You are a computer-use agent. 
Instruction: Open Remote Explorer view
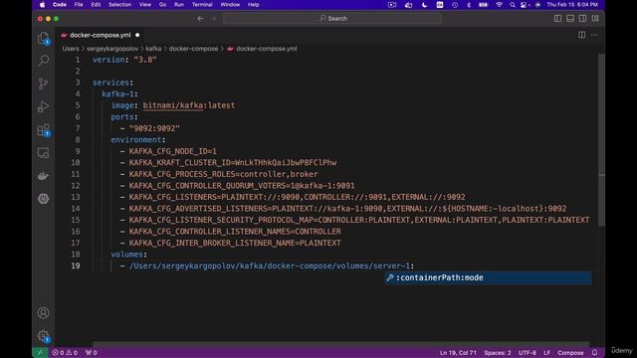pos(43,153)
